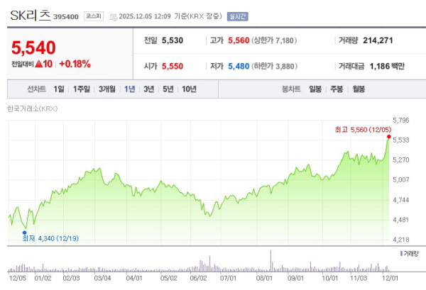This screenshot has width=426, height=290.
Task: Switch to the 3년 chart range
Action: coord(148,89)
